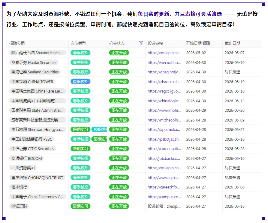Open the careers.citi link for 中信证券
This screenshot has height=223, width=268.
[x=164, y=149]
